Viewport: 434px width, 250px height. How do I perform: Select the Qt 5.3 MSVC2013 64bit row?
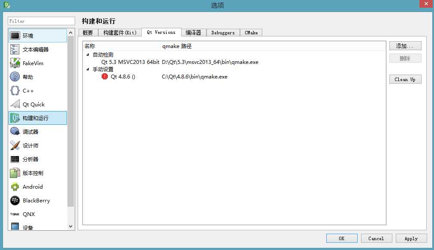coord(234,62)
